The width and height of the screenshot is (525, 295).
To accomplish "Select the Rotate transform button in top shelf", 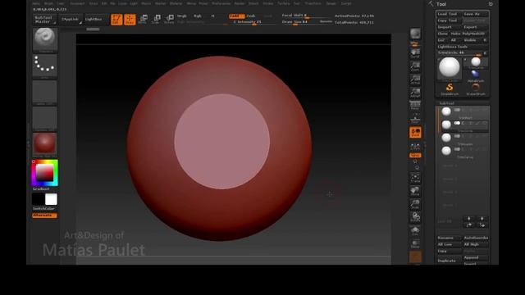I will 170,19.
